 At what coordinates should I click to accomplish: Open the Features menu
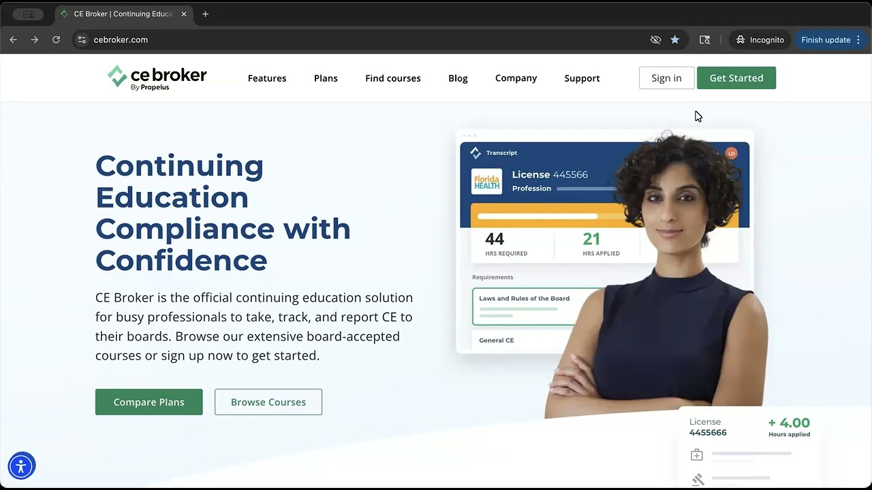(x=267, y=78)
